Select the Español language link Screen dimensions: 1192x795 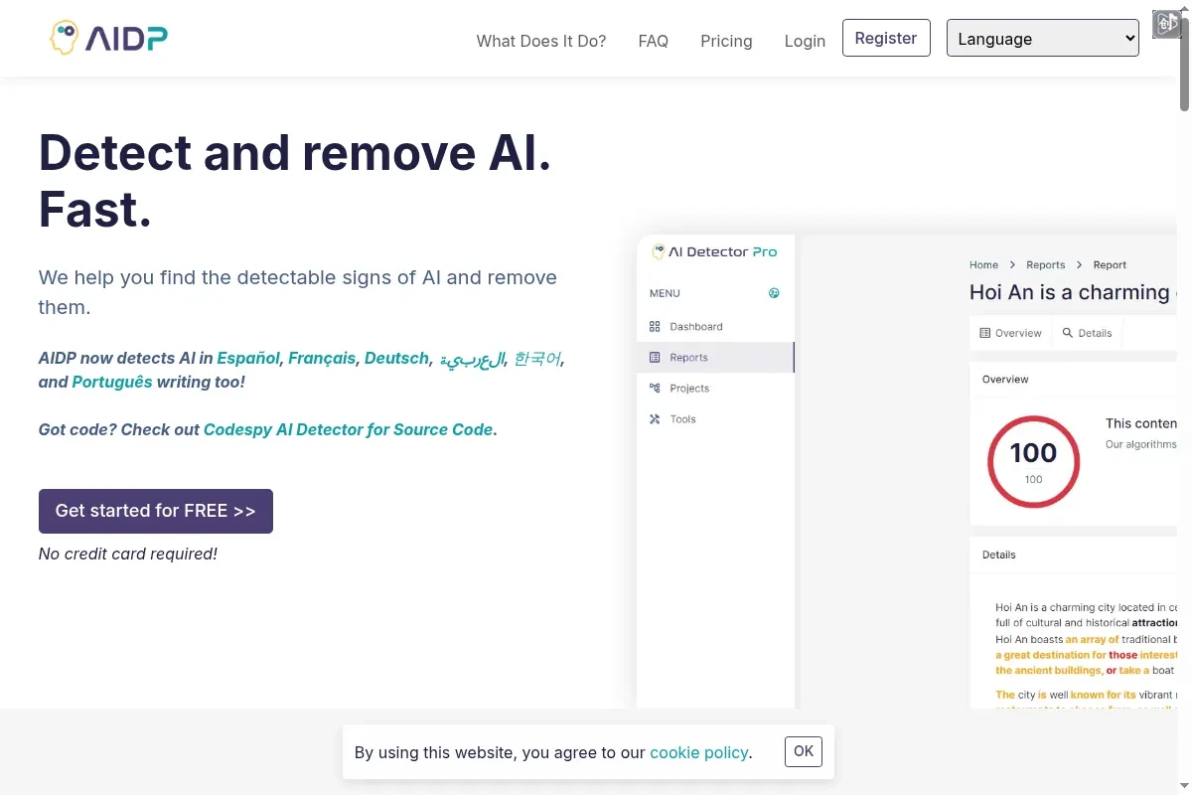[x=248, y=358]
